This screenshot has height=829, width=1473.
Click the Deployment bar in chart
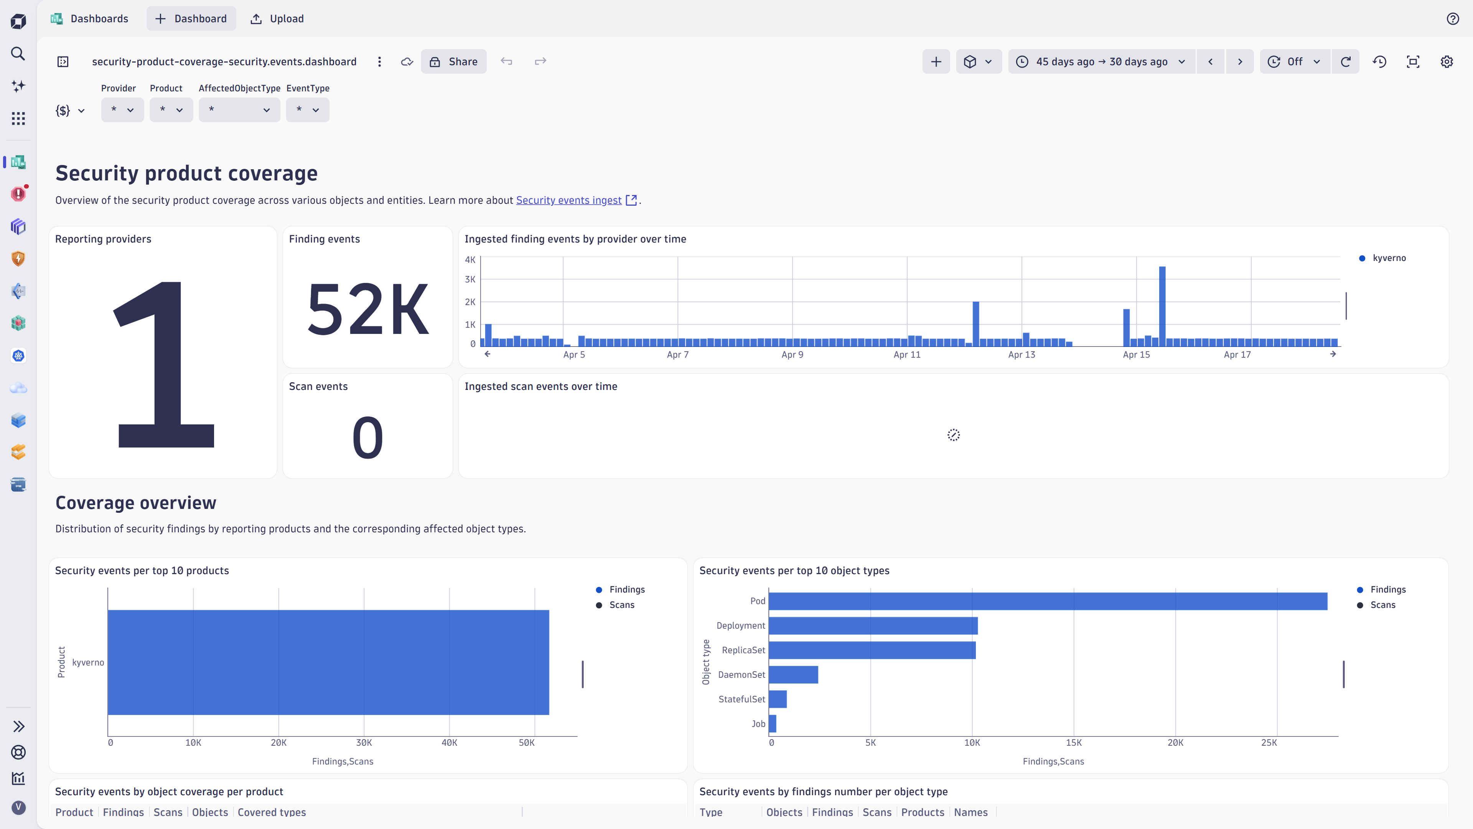pyautogui.click(x=873, y=626)
